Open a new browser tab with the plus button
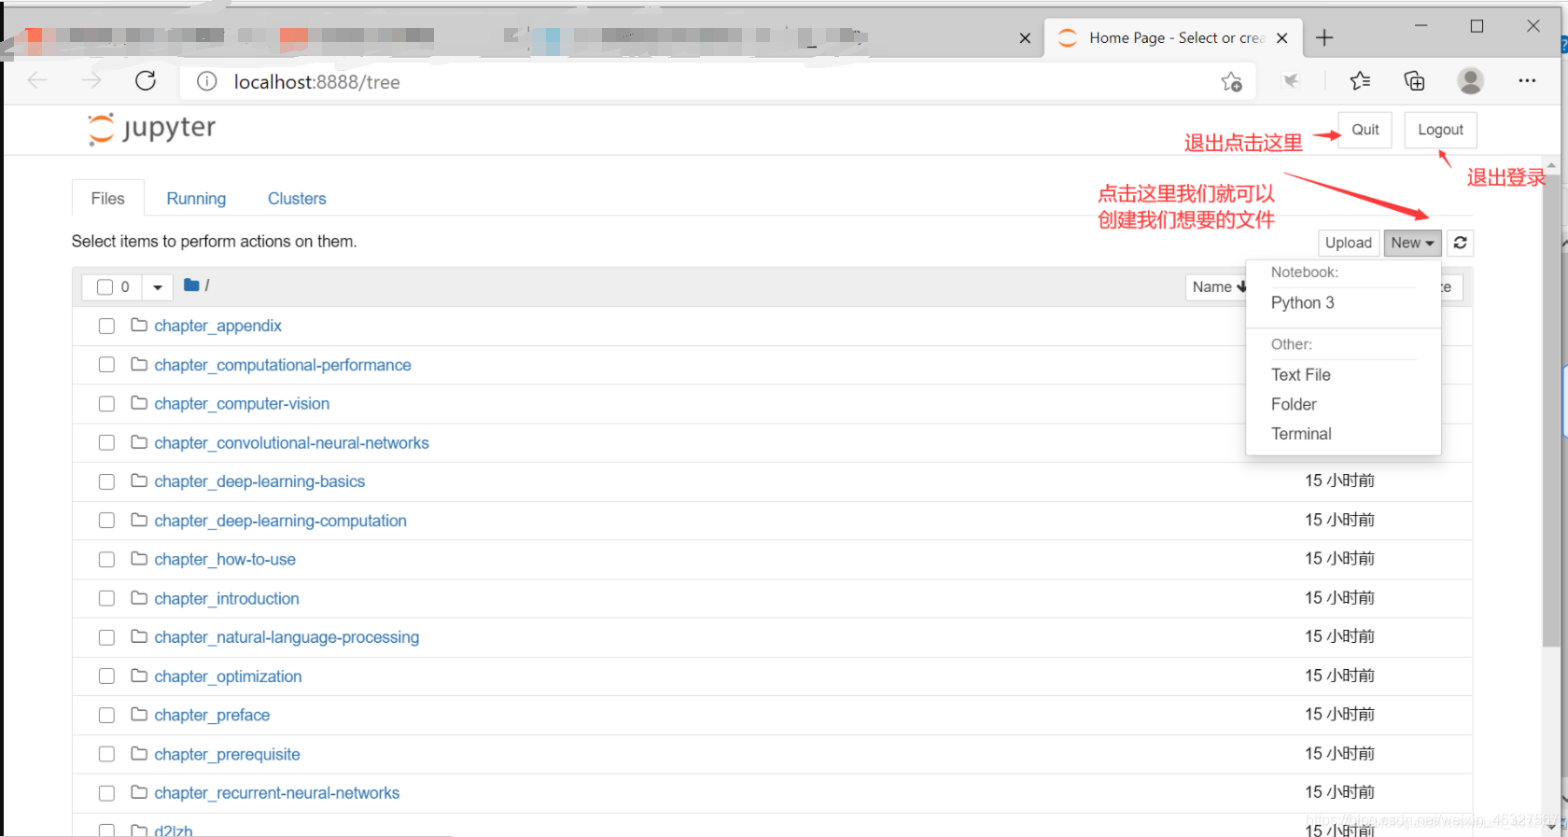 tap(1324, 38)
